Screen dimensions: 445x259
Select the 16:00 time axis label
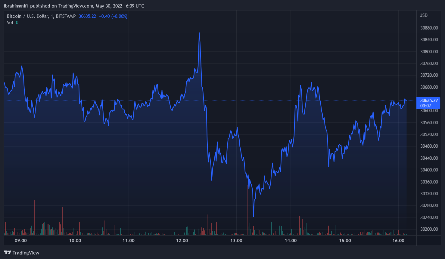tap(398, 240)
